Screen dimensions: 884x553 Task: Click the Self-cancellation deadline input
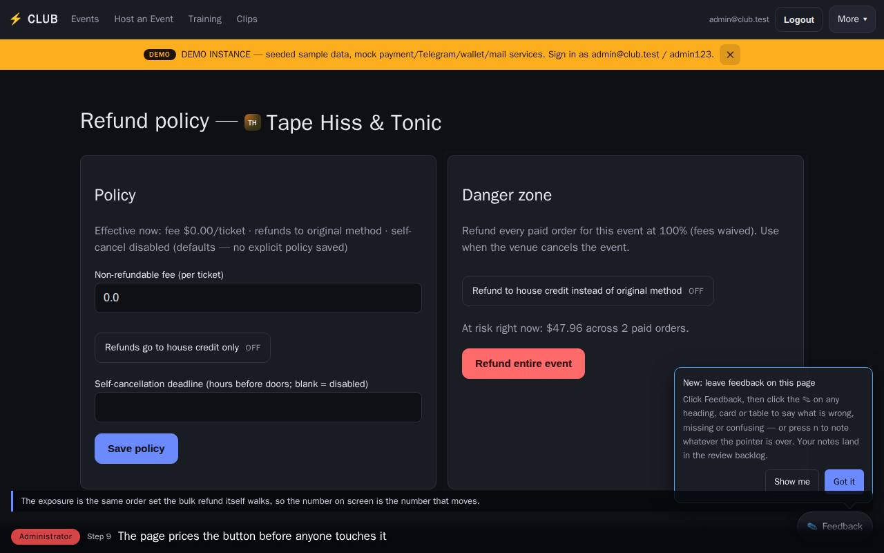pos(258,407)
